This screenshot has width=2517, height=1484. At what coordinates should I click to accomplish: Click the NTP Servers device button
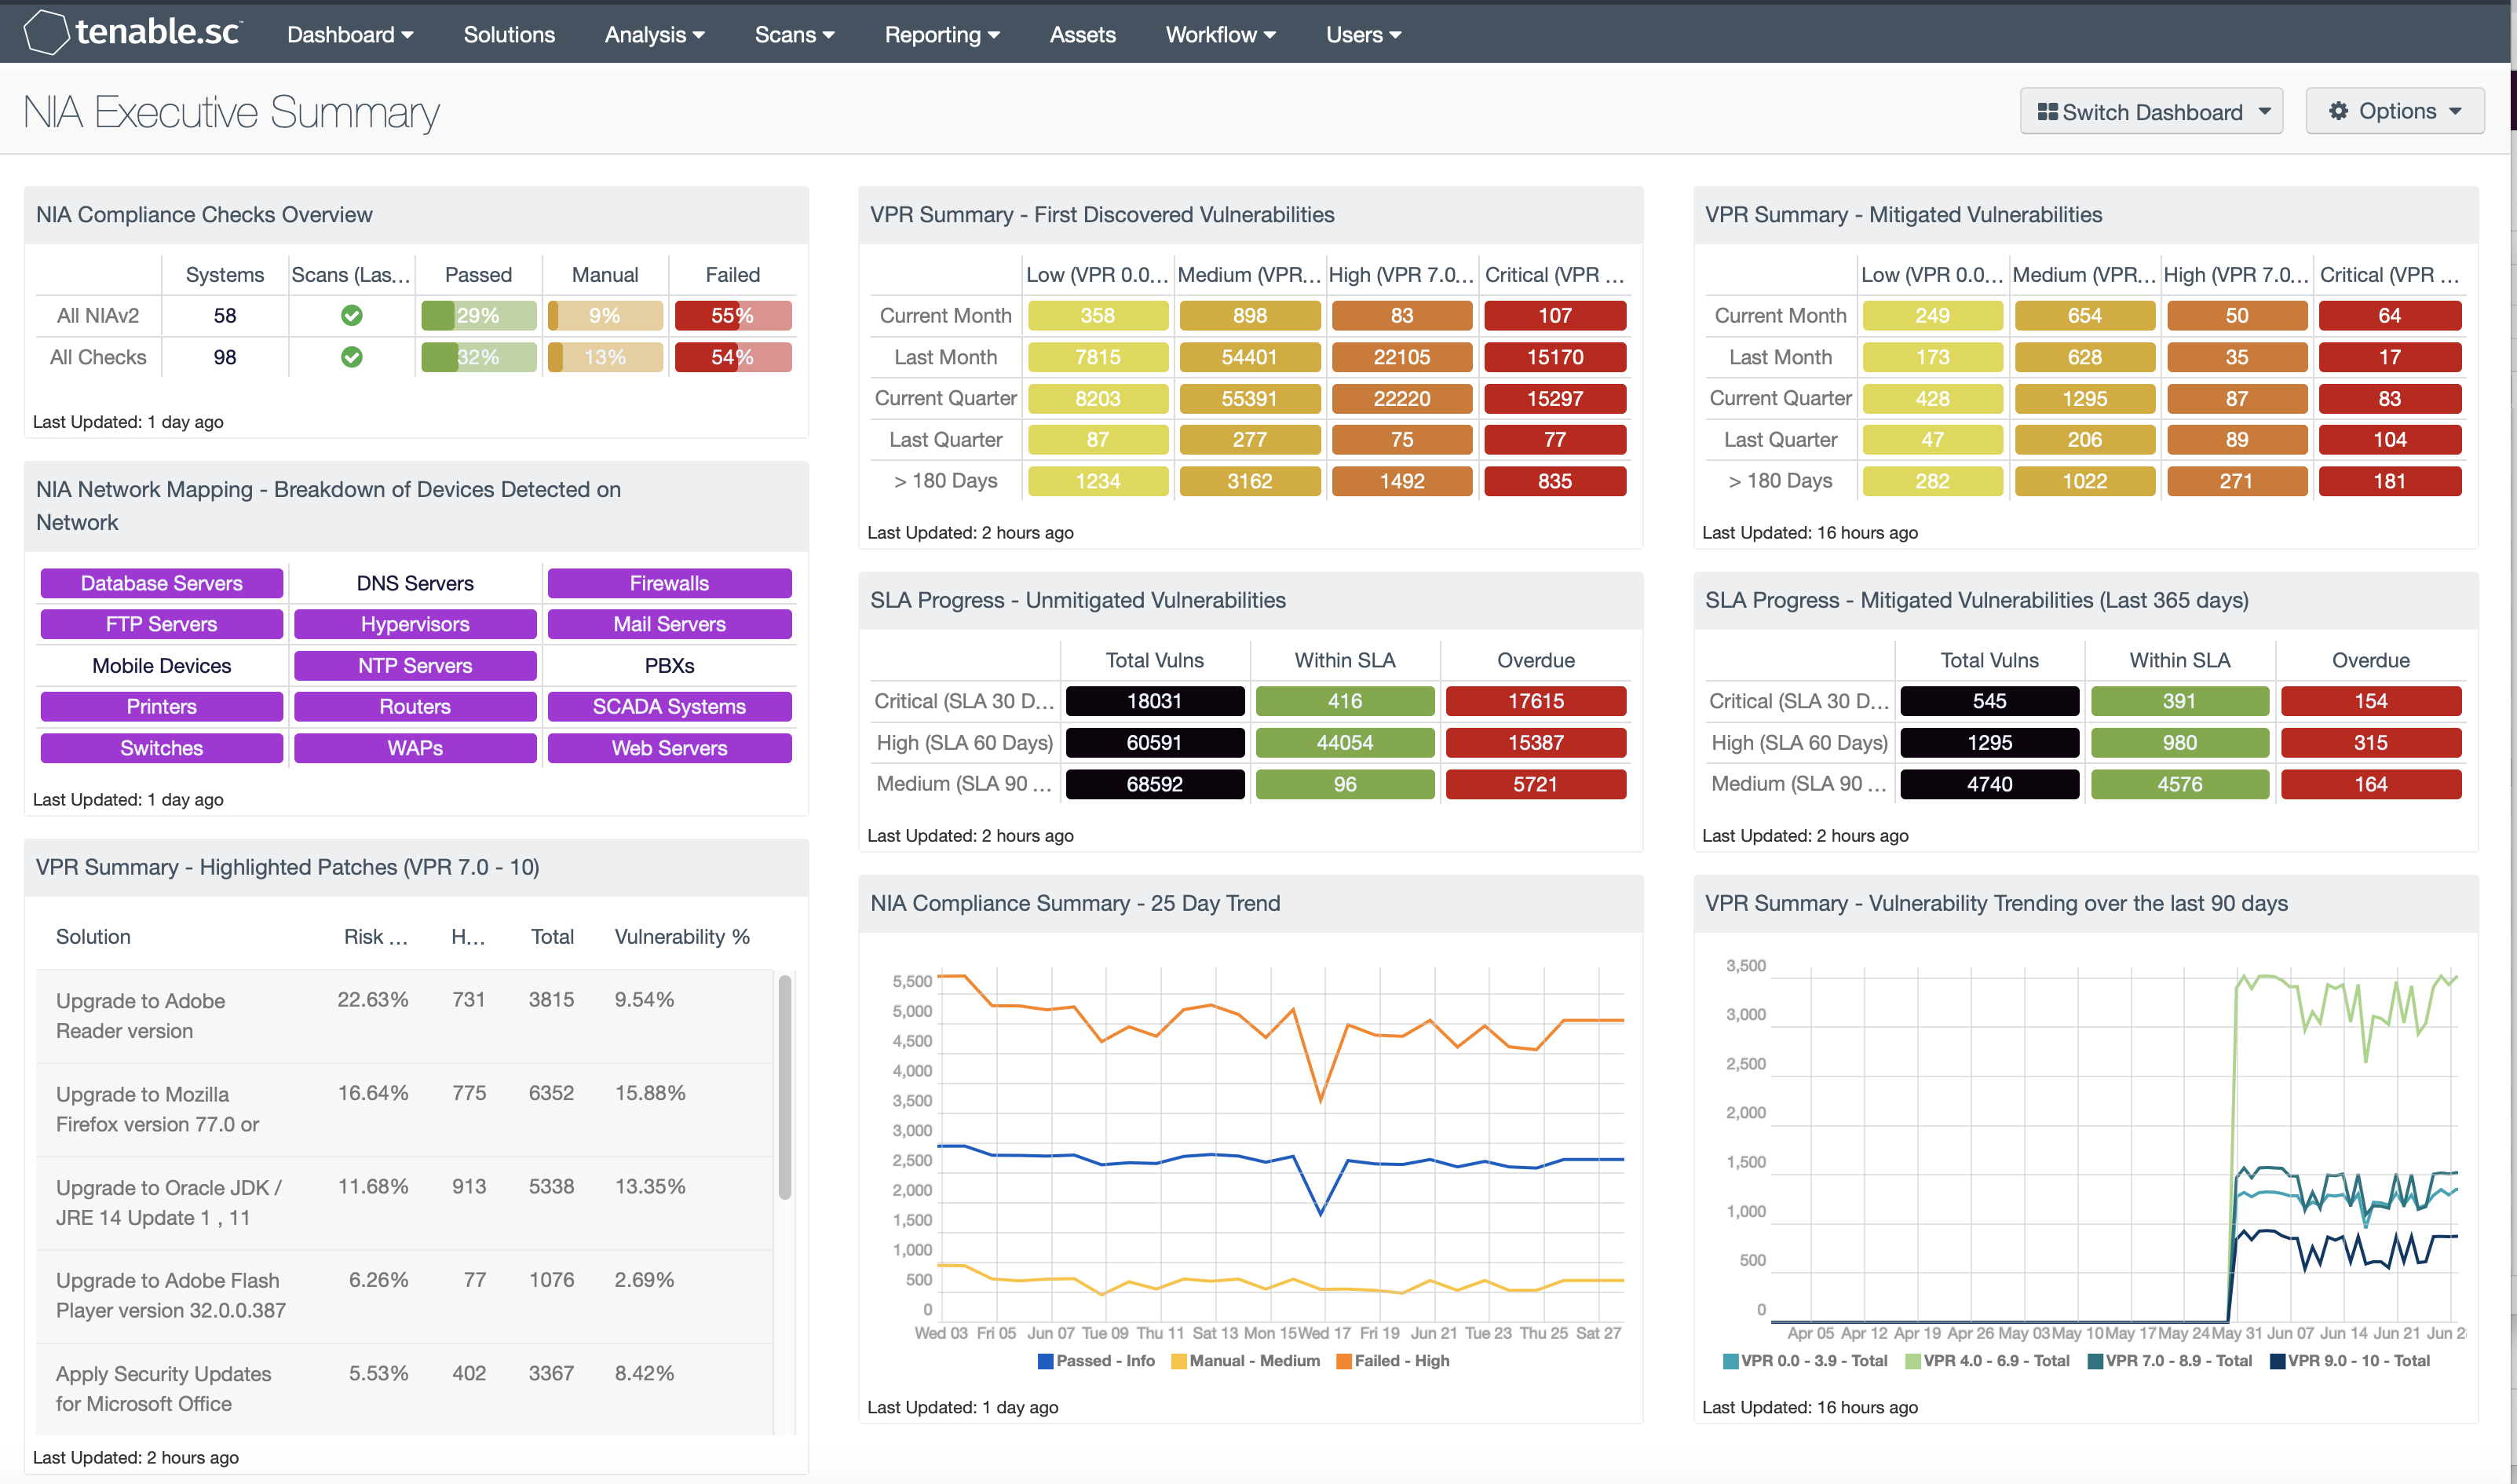pos(415,666)
